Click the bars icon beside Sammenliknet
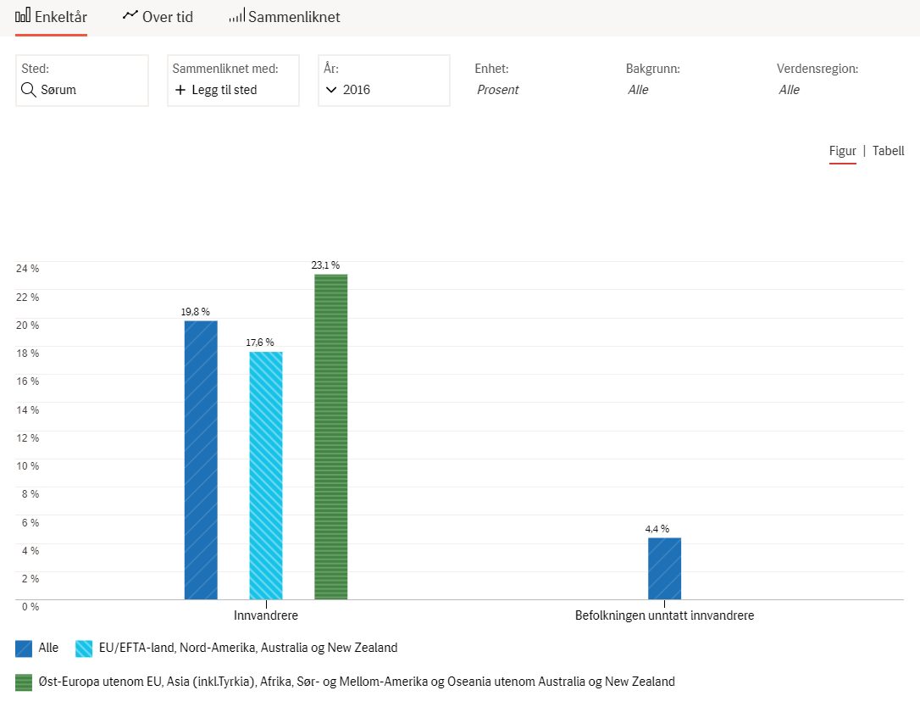Screen dimensions: 920x707 (236, 16)
